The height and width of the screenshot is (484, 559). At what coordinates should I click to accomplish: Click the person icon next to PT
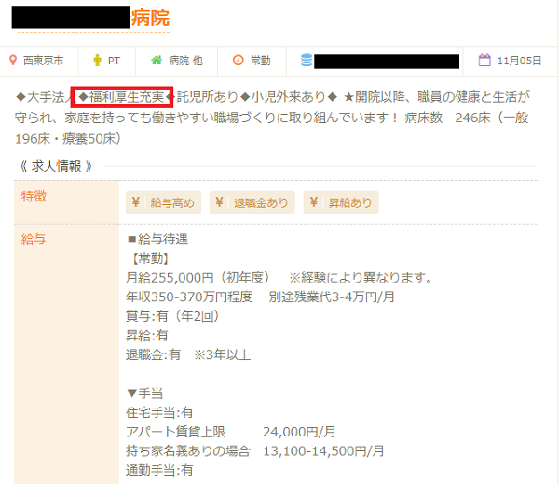[97, 61]
